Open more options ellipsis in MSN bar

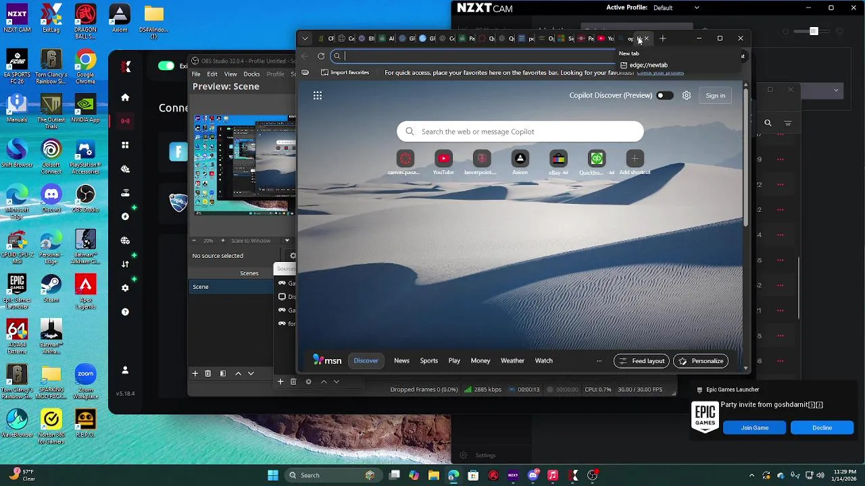coord(599,360)
